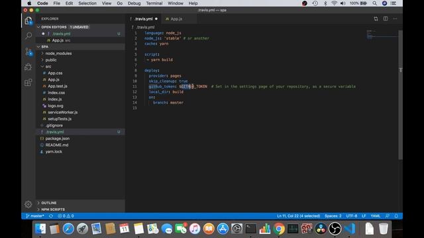Click the Open Changes icon in editor toolbar

tap(376, 19)
